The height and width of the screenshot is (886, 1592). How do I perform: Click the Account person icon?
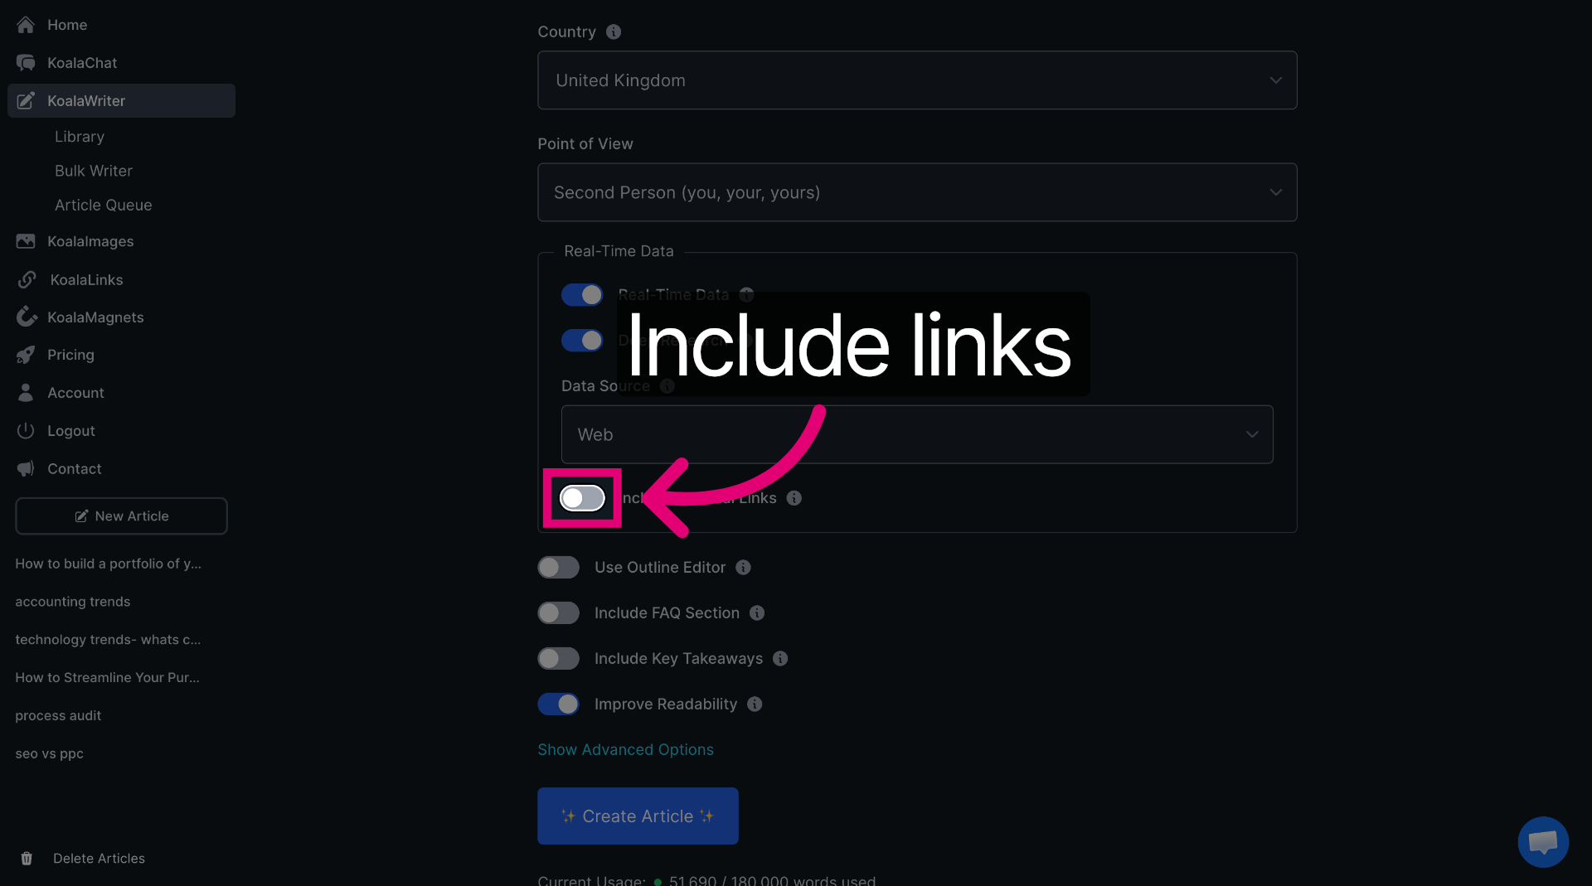(26, 393)
